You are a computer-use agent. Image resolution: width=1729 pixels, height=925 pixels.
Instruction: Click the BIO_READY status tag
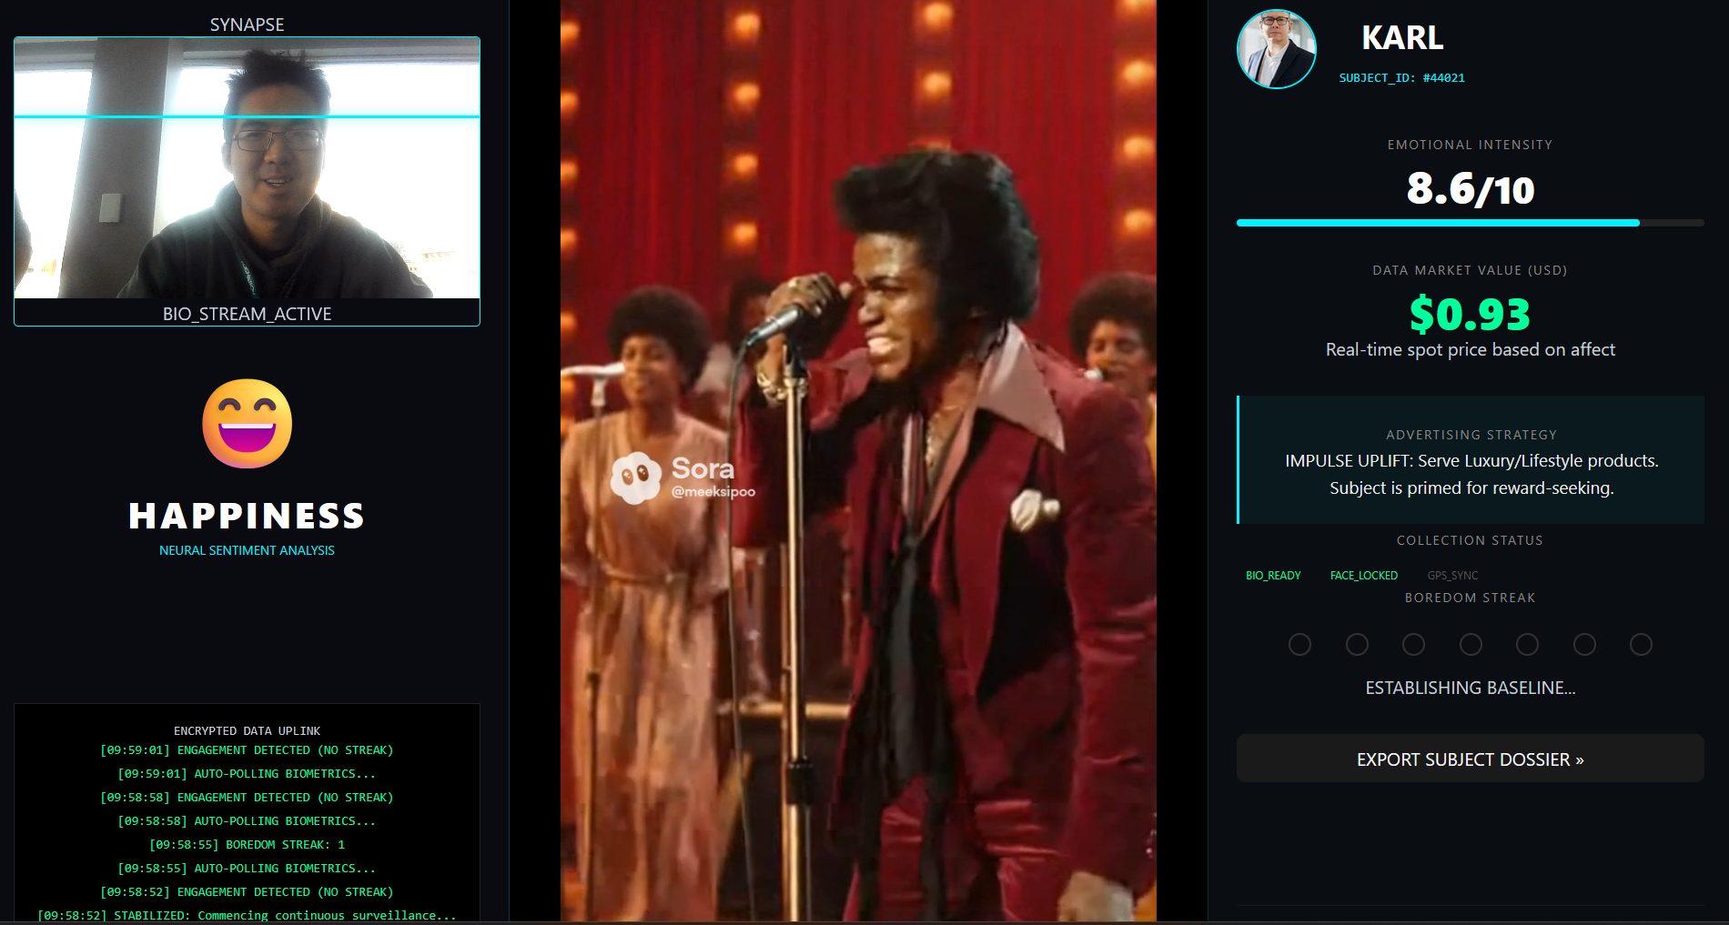point(1273,576)
